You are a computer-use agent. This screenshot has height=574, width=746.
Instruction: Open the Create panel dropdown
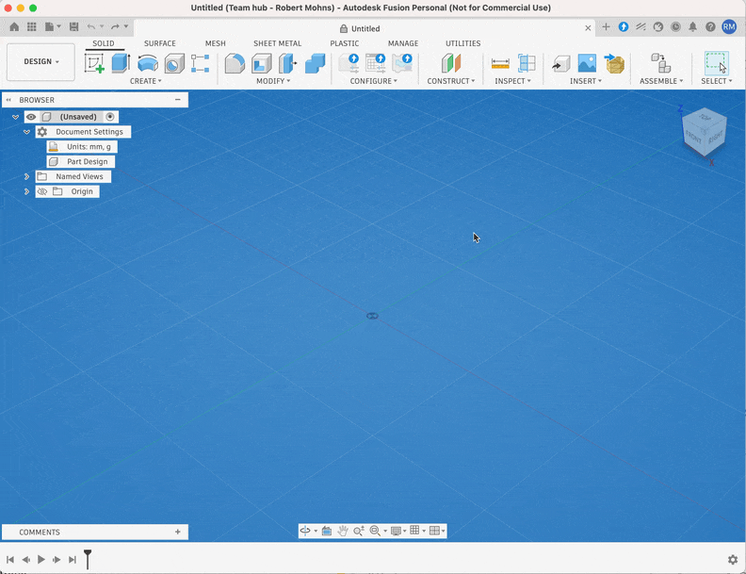pyautogui.click(x=146, y=81)
